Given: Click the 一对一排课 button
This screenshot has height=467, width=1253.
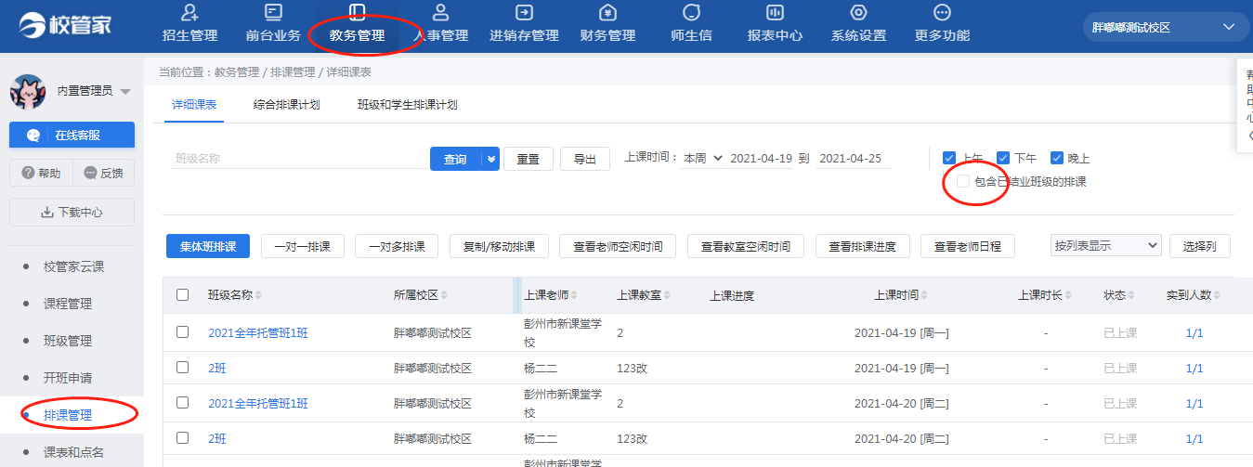Looking at the screenshot, I should click(303, 246).
